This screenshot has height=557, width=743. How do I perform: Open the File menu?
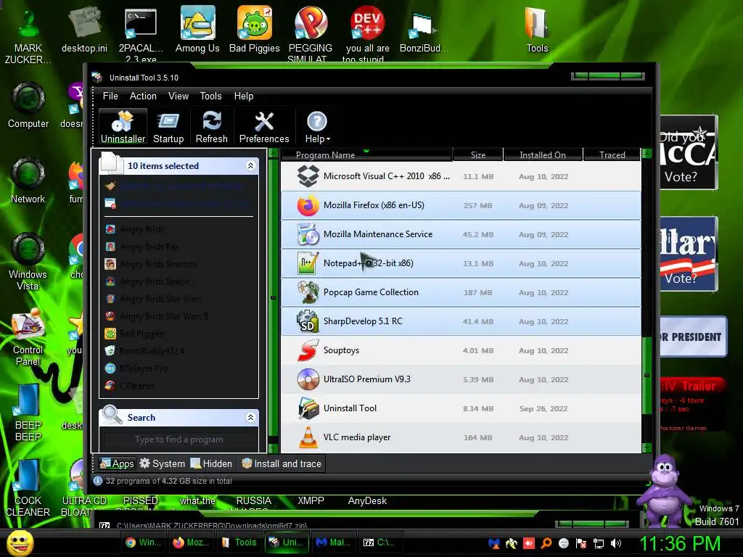(x=110, y=96)
